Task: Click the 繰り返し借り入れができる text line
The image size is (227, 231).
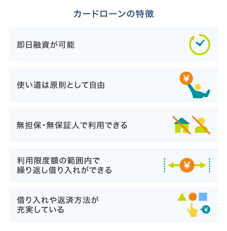Action: (x=64, y=170)
